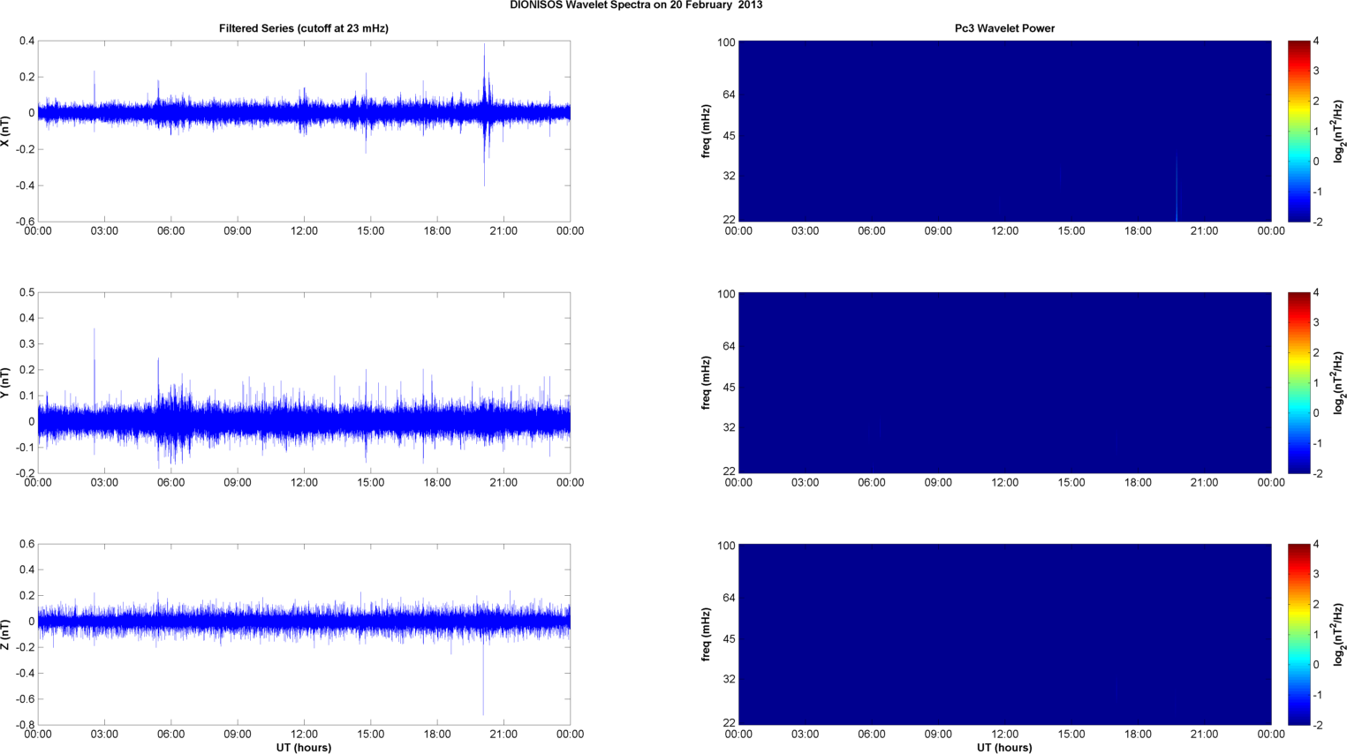This screenshot has height=754, width=1347.
Task: Click inside the top Pc3 wavelet spectrogram
Action: (1004, 131)
